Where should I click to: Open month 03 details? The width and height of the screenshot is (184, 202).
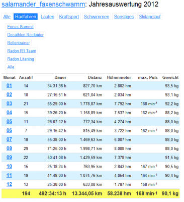[9, 104]
